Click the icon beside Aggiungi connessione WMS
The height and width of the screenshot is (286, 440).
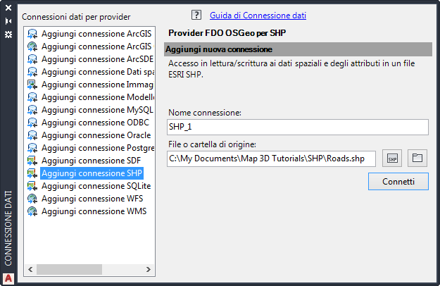click(32, 211)
